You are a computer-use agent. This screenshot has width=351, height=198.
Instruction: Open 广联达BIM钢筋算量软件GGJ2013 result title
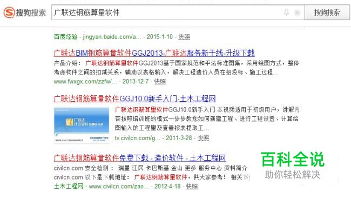point(154,53)
